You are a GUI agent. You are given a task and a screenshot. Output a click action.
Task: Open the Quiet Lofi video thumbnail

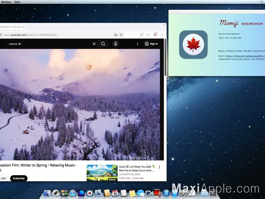[102, 173]
